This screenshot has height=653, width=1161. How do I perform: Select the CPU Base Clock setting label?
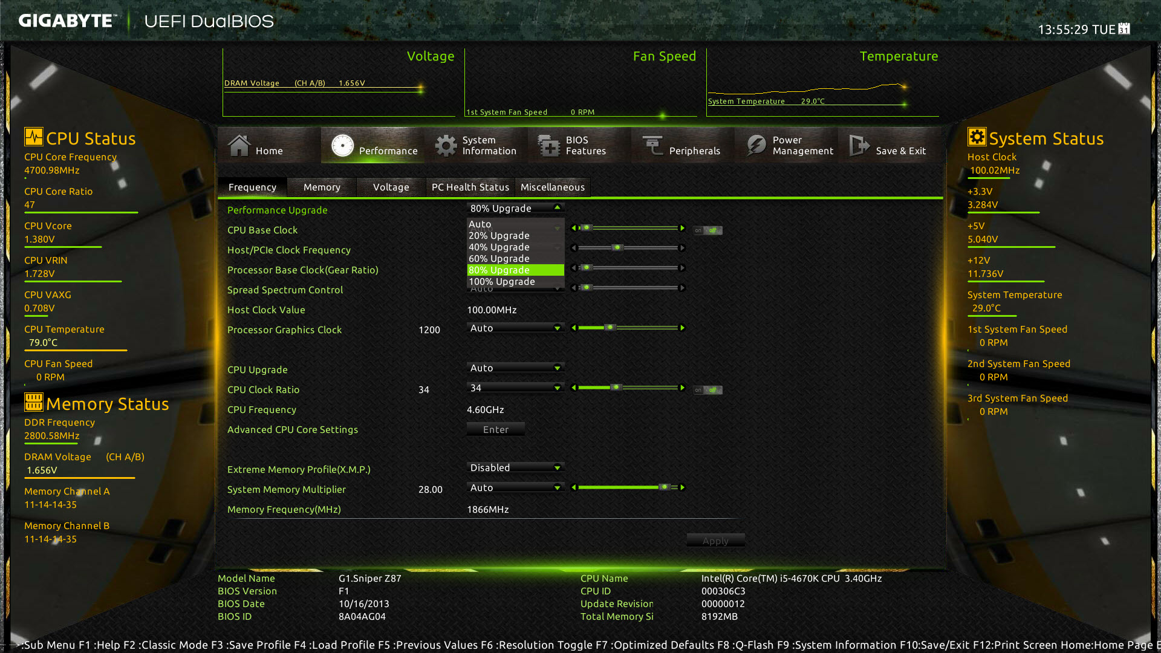point(262,230)
